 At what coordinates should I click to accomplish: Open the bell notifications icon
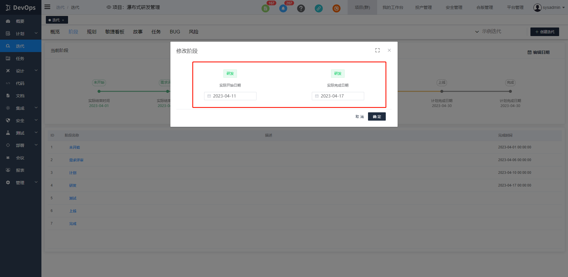[x=283, y=8]
